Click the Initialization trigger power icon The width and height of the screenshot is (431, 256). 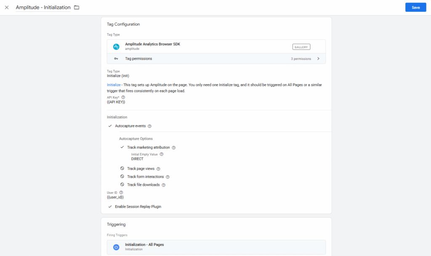coord(116,247)
